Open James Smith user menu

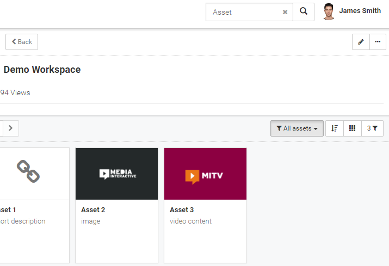pos(360,11)
